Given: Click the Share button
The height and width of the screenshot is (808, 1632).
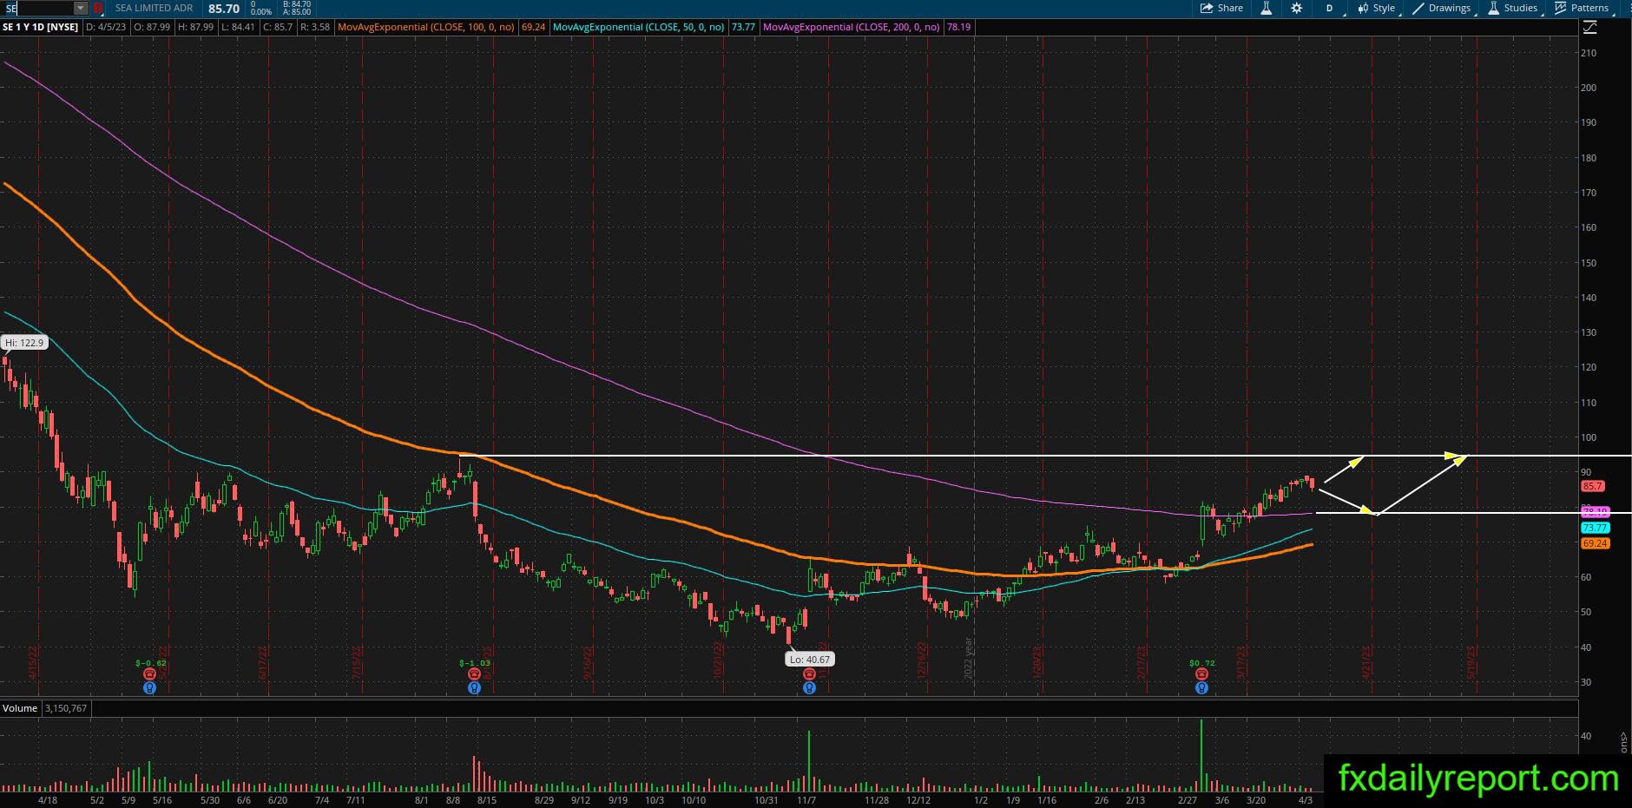Looking at the screenshot, I should [1221, 8].
